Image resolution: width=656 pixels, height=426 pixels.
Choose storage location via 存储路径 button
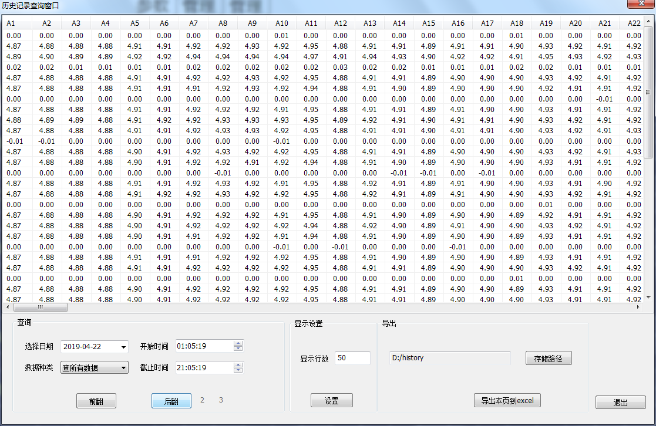tap(548, 358)
